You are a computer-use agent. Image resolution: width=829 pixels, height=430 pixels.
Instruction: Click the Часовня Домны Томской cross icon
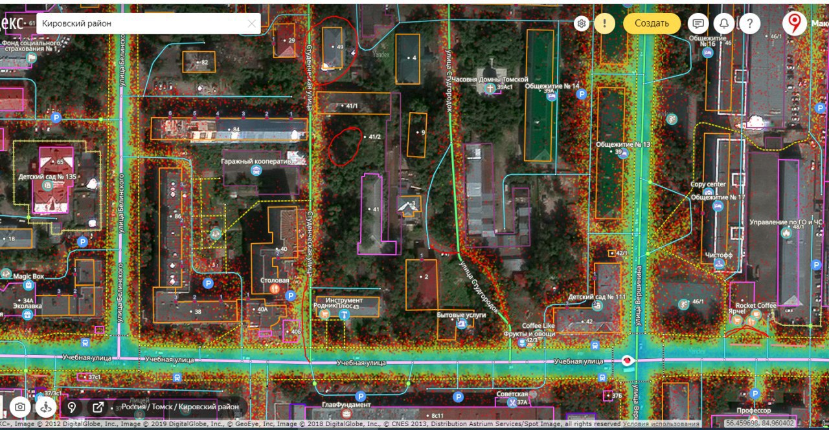coord(491,87)
